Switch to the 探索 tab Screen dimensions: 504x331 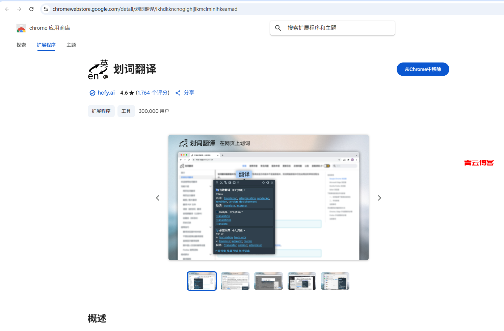(x=21, y=45)
